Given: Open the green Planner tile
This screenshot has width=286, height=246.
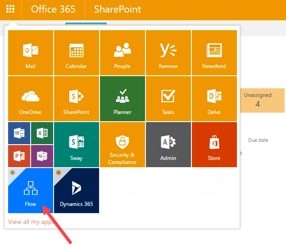Looking at the screenshot, I should pos(123,99).
